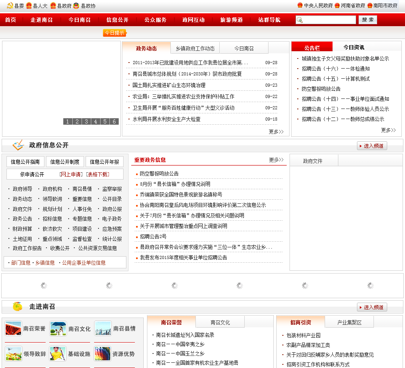Go to the 首页 menu item
The height and width of the screenshot is (368, 405).
pos(10,20)
